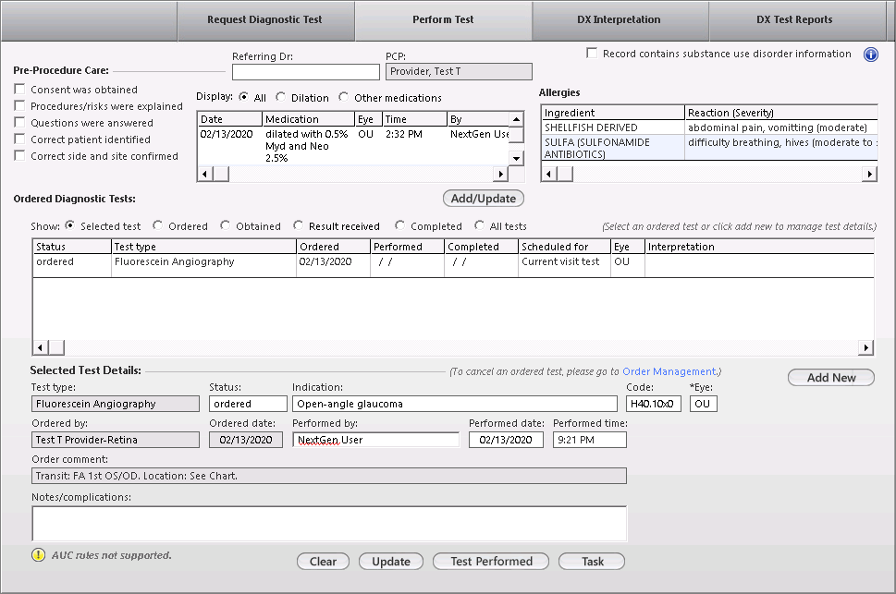Click the Referring Dr field

[306, 72]
